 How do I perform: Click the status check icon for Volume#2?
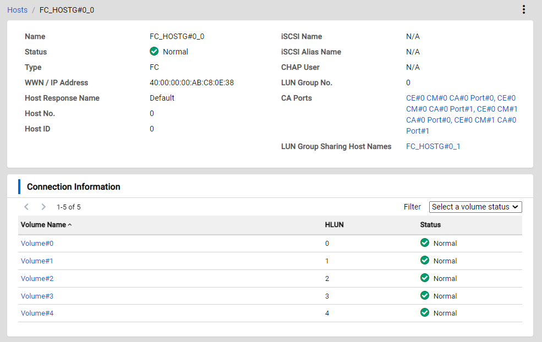click(424, 278)
